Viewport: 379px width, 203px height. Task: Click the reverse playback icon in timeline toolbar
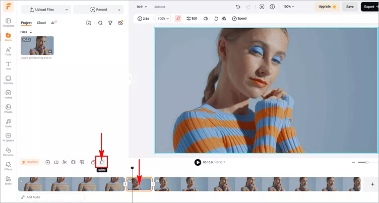click(x=82, y=162)
